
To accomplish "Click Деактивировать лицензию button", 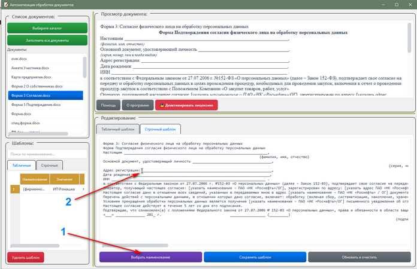I will (x=186, y=105).
